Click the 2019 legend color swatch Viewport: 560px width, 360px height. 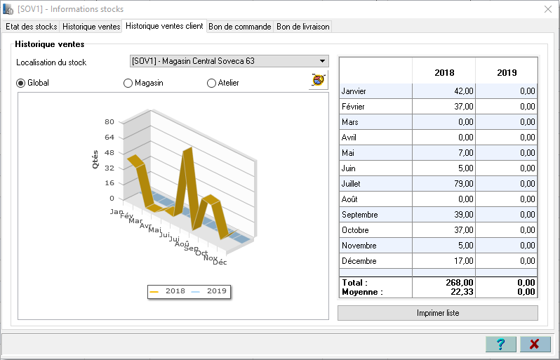[196, 291]
